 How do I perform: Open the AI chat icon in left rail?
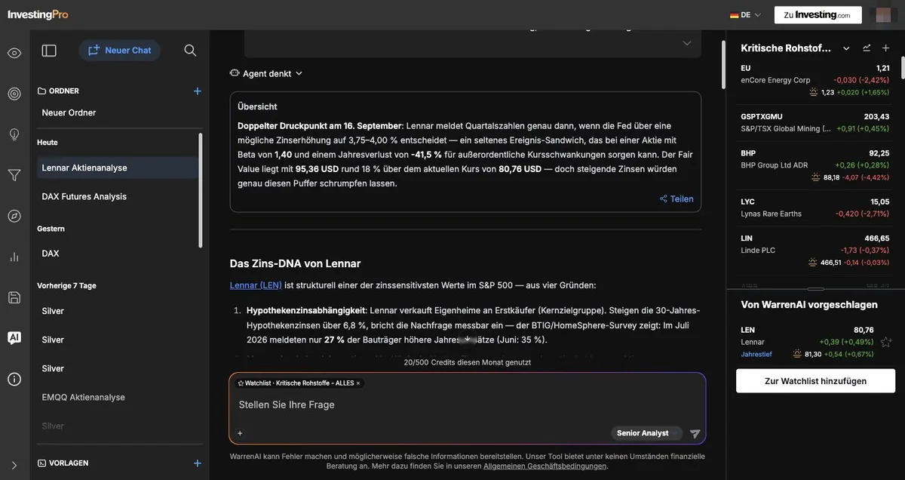pos(14,338)
